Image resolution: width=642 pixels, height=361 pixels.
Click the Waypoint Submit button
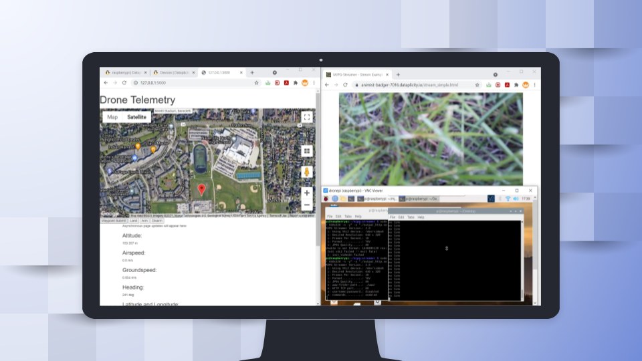[114, 221]
